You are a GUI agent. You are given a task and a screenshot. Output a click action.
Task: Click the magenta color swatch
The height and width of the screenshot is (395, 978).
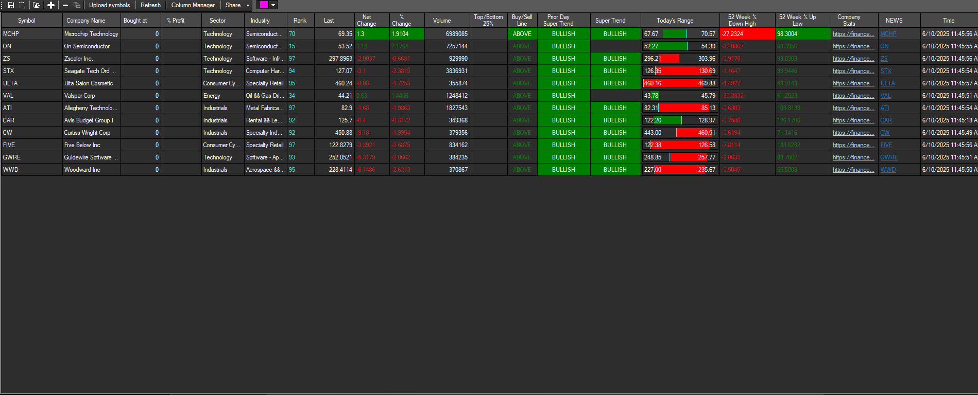click(x=263, y=5)
